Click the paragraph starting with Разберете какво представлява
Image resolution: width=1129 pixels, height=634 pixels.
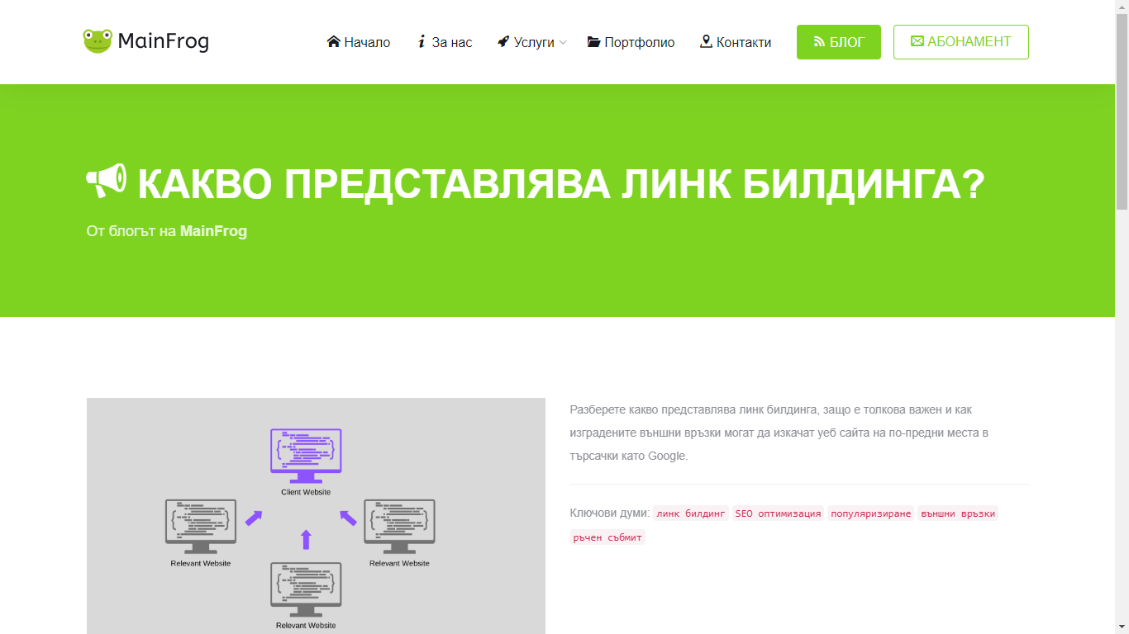tap(779, 433)
